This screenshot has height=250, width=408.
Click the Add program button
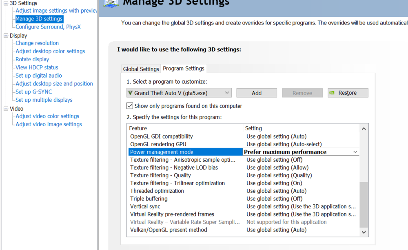tap(257, 93)
